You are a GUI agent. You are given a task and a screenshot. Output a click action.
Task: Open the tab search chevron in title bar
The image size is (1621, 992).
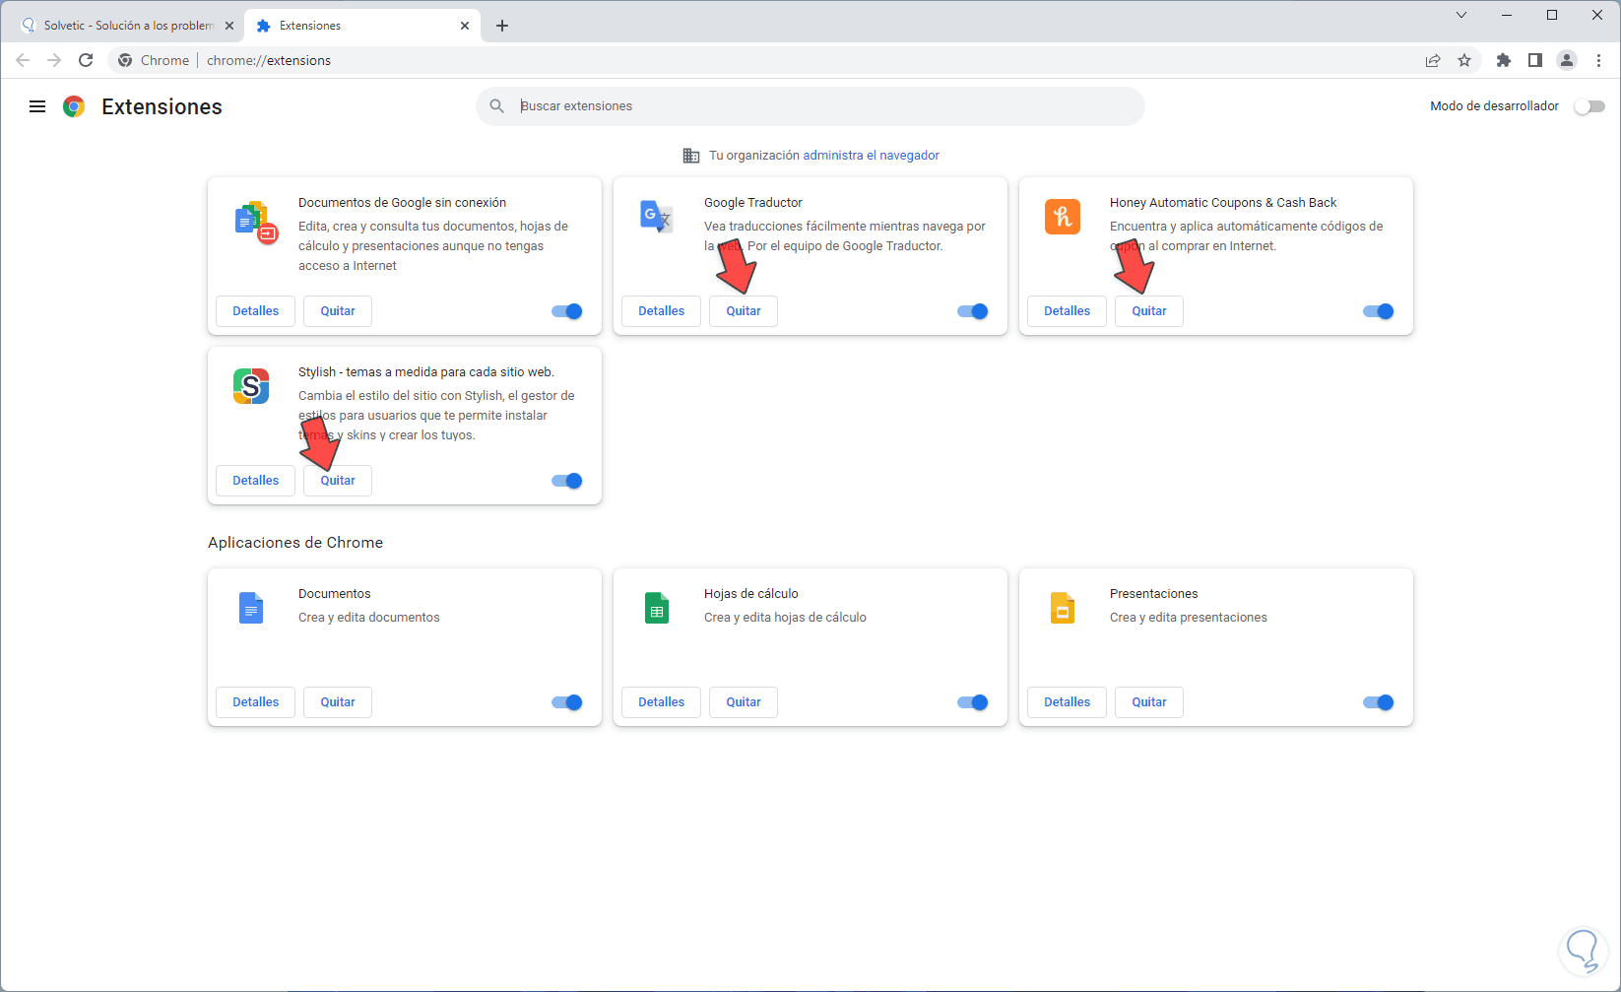1461,15
